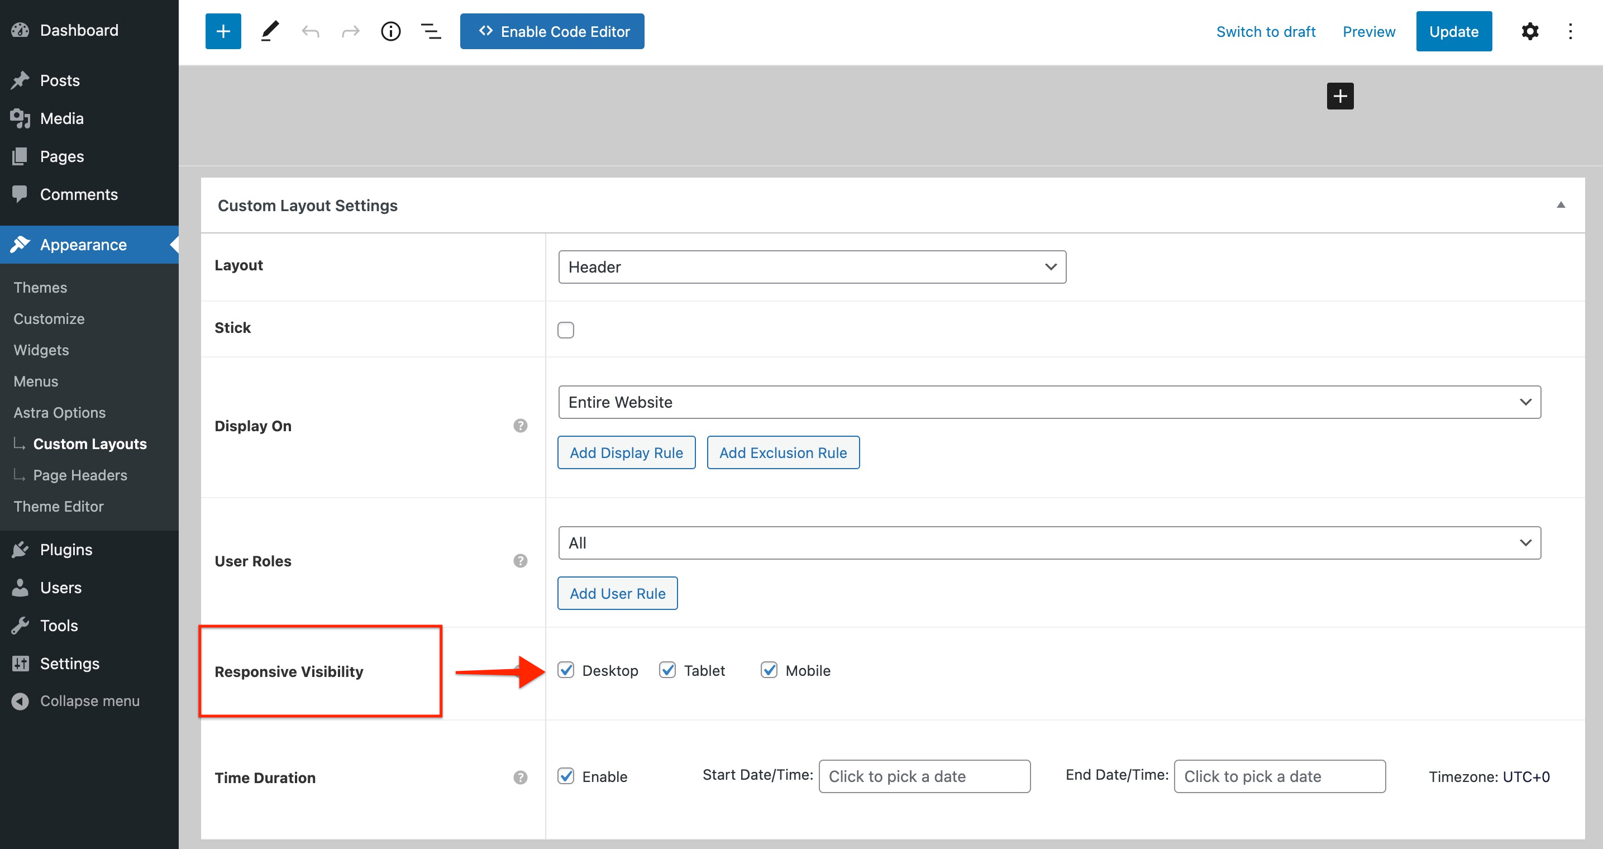Click the blue add block inserter button
Viewport: 1603px width, 849px height.
223,31
